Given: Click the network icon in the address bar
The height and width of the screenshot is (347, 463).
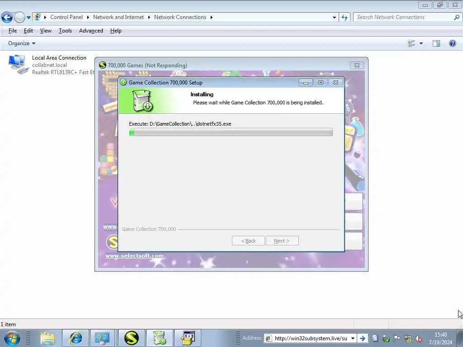Looking at the screenshot, I should coord(37,17).
